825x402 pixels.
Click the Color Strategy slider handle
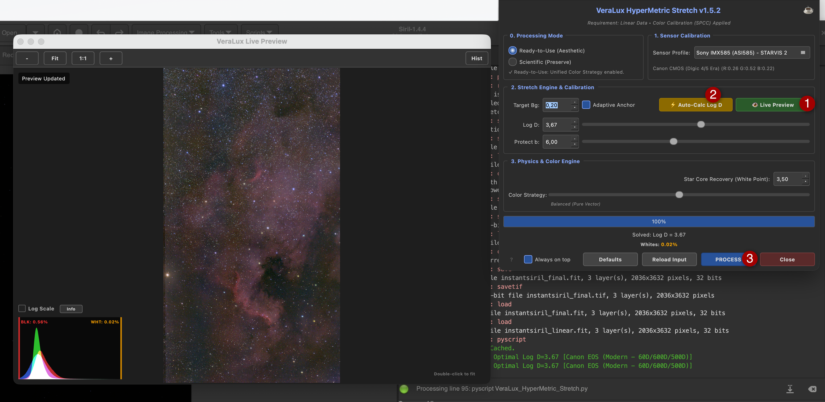pyautogui.click(x=679, y=195)
